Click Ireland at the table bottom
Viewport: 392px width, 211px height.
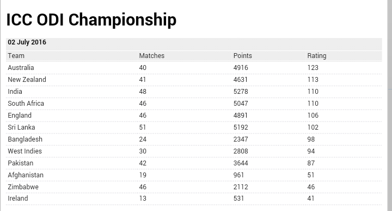tap(18, 199)
